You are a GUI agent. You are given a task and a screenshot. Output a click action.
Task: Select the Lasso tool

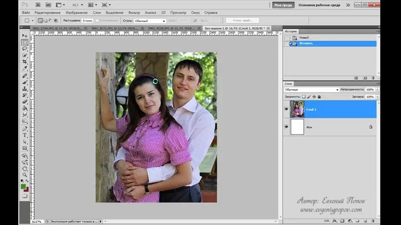(25, 49)
